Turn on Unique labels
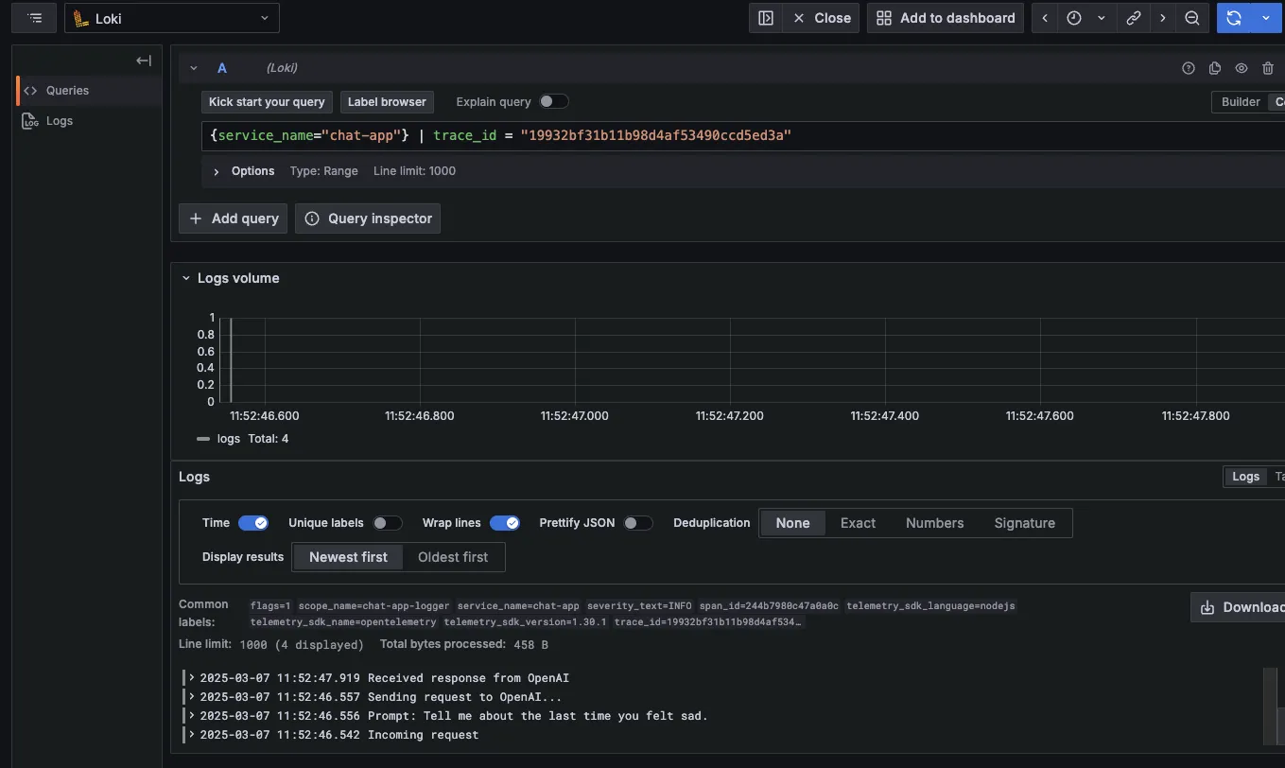Viewport: 1285px width, 768px height. click(x=387, y=522)
